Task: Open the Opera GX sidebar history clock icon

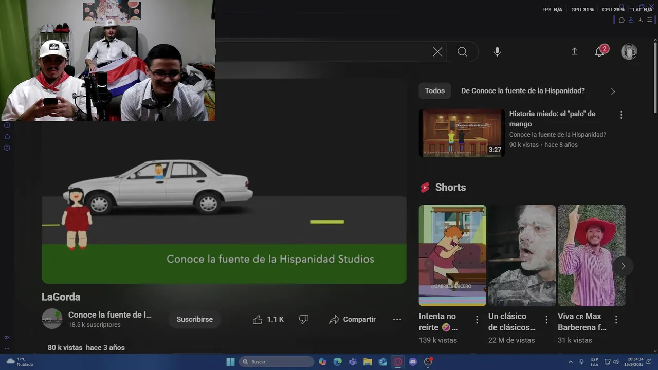Action: (x=7, y=125)
